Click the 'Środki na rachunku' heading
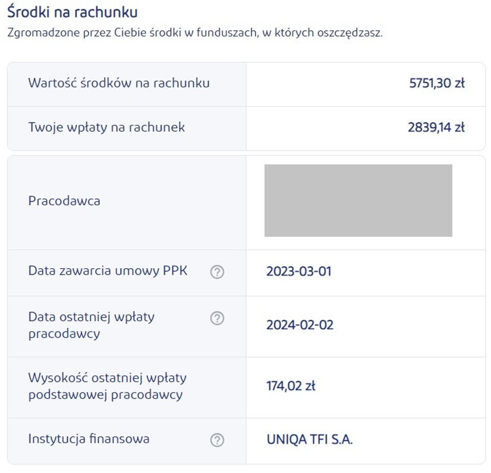Screen dimensions: 491x473 tap(72, 11)
